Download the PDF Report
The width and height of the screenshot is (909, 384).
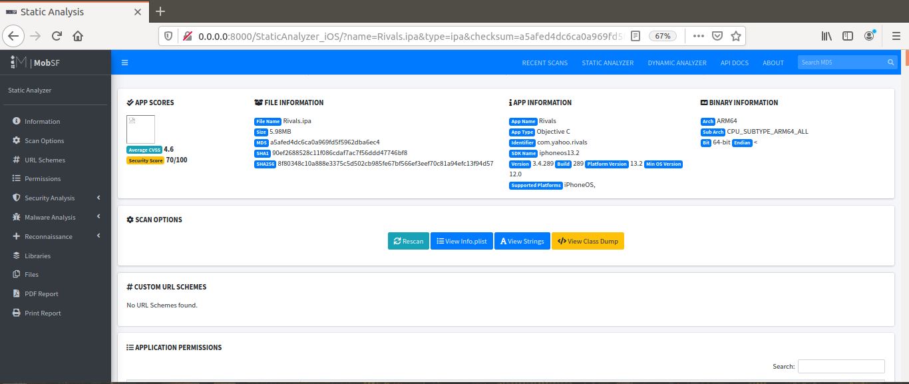click(42, 294)
